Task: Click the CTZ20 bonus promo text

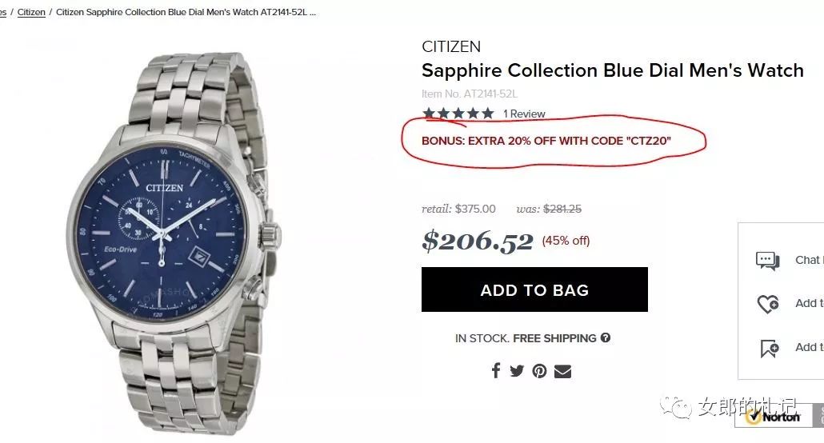Action: 546,141
